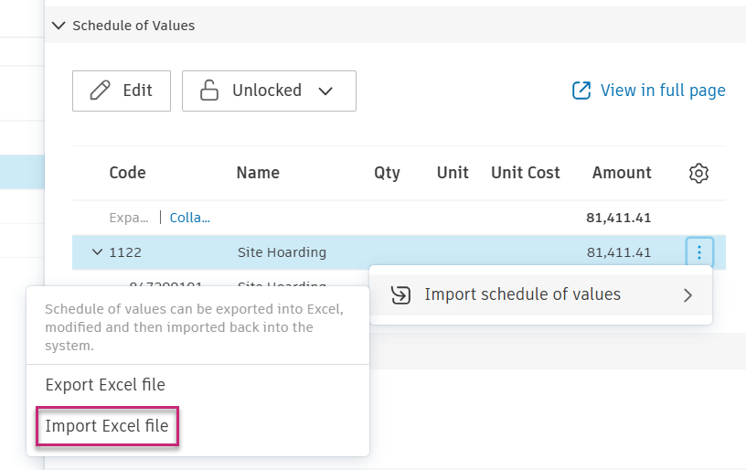
Task: Expand the Import schedule of values submenu arrow
Action: click(687, 295)
